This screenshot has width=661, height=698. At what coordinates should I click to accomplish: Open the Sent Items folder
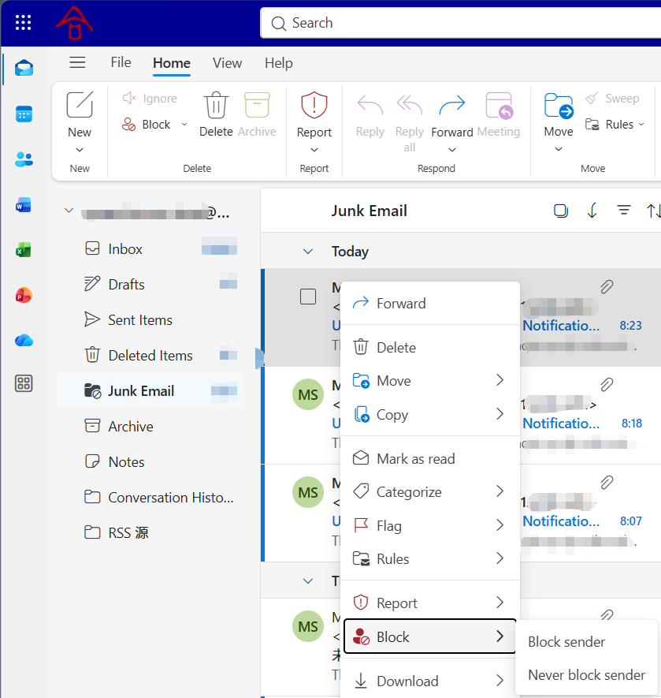pyautogui.click(x=139, y=320)
